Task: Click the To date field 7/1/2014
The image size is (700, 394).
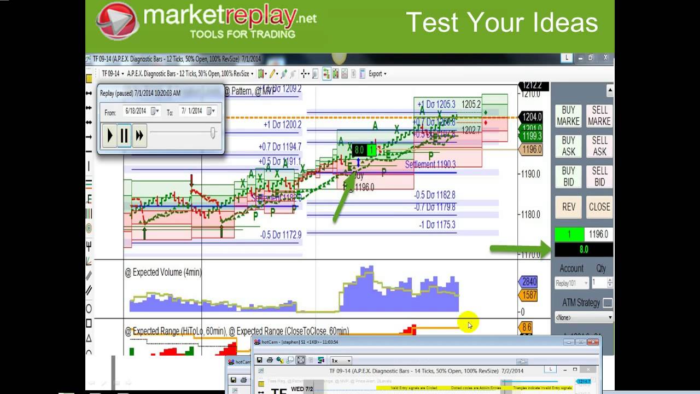Action: point(191,111)
